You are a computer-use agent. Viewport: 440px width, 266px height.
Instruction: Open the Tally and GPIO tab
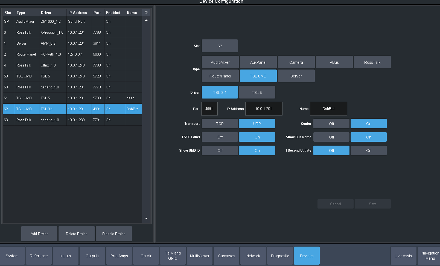click(173, 256)
